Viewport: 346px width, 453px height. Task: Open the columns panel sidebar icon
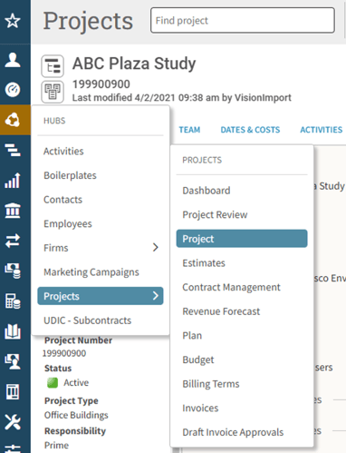[13, 392]
